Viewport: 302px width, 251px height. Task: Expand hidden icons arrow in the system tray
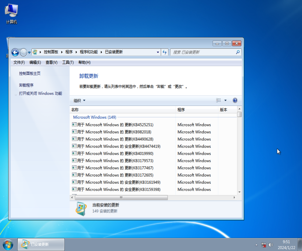(256, 244)
